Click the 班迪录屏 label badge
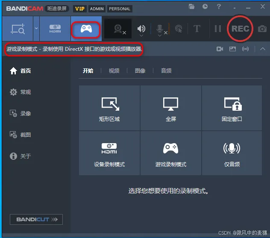 57,9
